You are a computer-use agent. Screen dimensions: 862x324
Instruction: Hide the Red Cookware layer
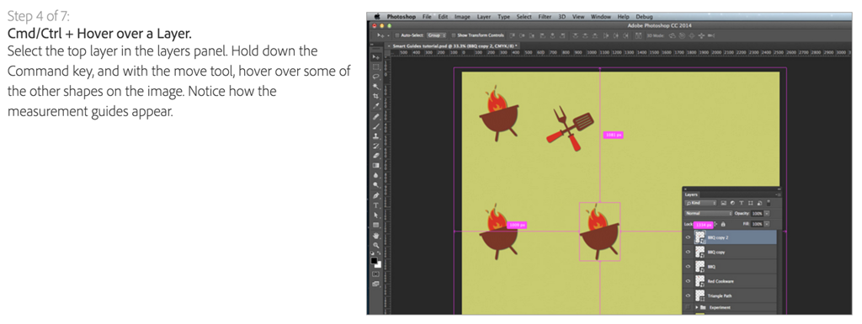point(688,281)
